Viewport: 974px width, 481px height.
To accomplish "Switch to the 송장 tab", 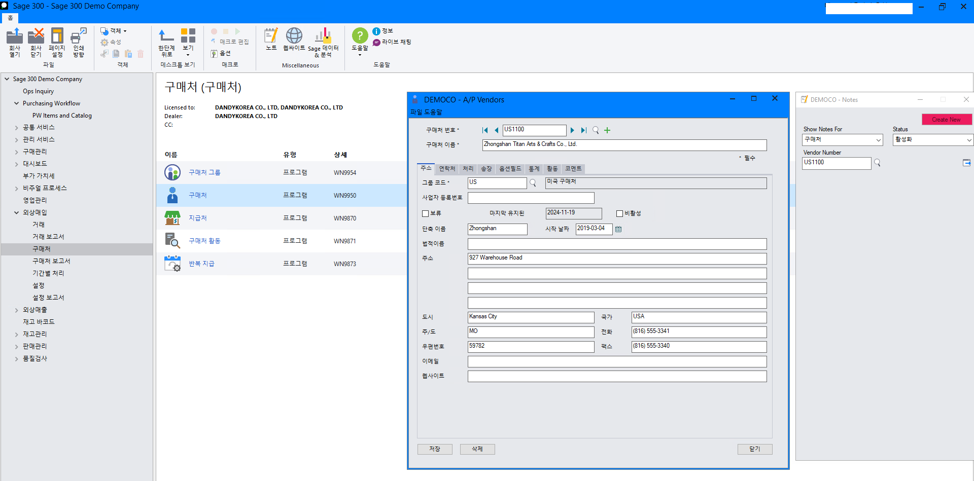I will pos(486,169).
